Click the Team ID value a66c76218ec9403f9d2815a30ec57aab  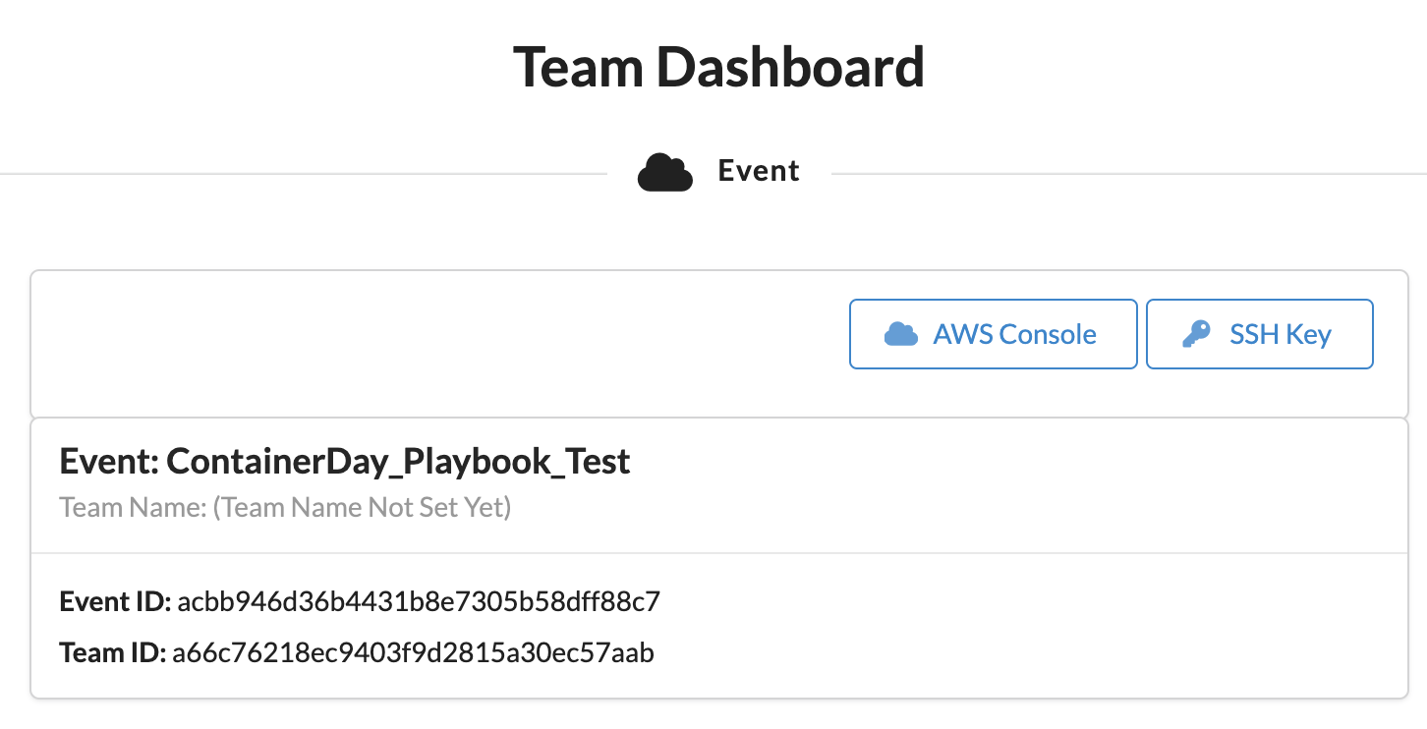click(413, 652)
